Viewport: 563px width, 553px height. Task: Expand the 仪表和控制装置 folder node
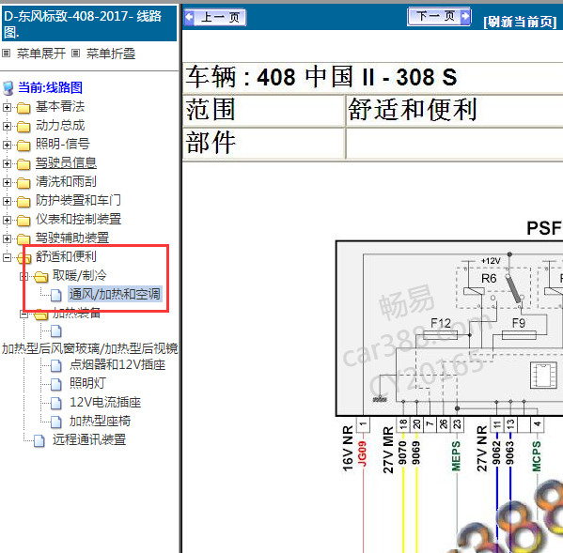(x=7, y=220)
